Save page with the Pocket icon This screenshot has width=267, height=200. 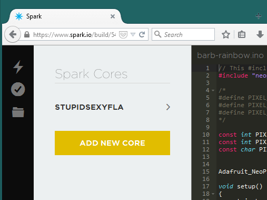pos(123,35)
